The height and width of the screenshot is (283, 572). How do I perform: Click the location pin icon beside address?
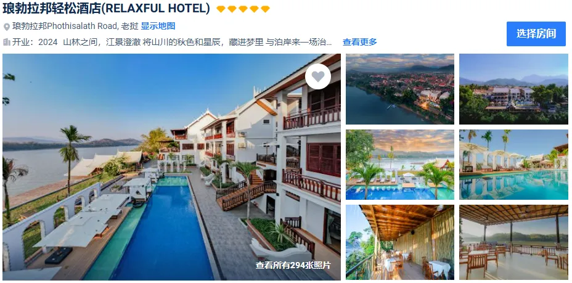click(7, 27)
